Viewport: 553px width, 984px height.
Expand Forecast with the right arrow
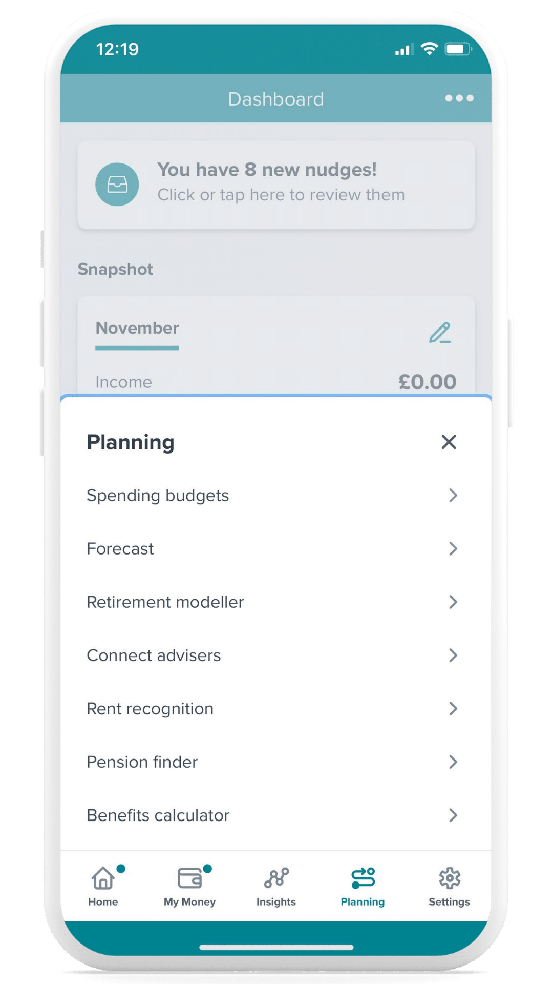(454, 549)
